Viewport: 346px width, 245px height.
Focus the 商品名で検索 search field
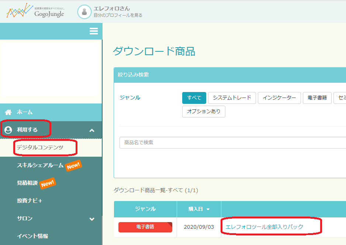233,143
